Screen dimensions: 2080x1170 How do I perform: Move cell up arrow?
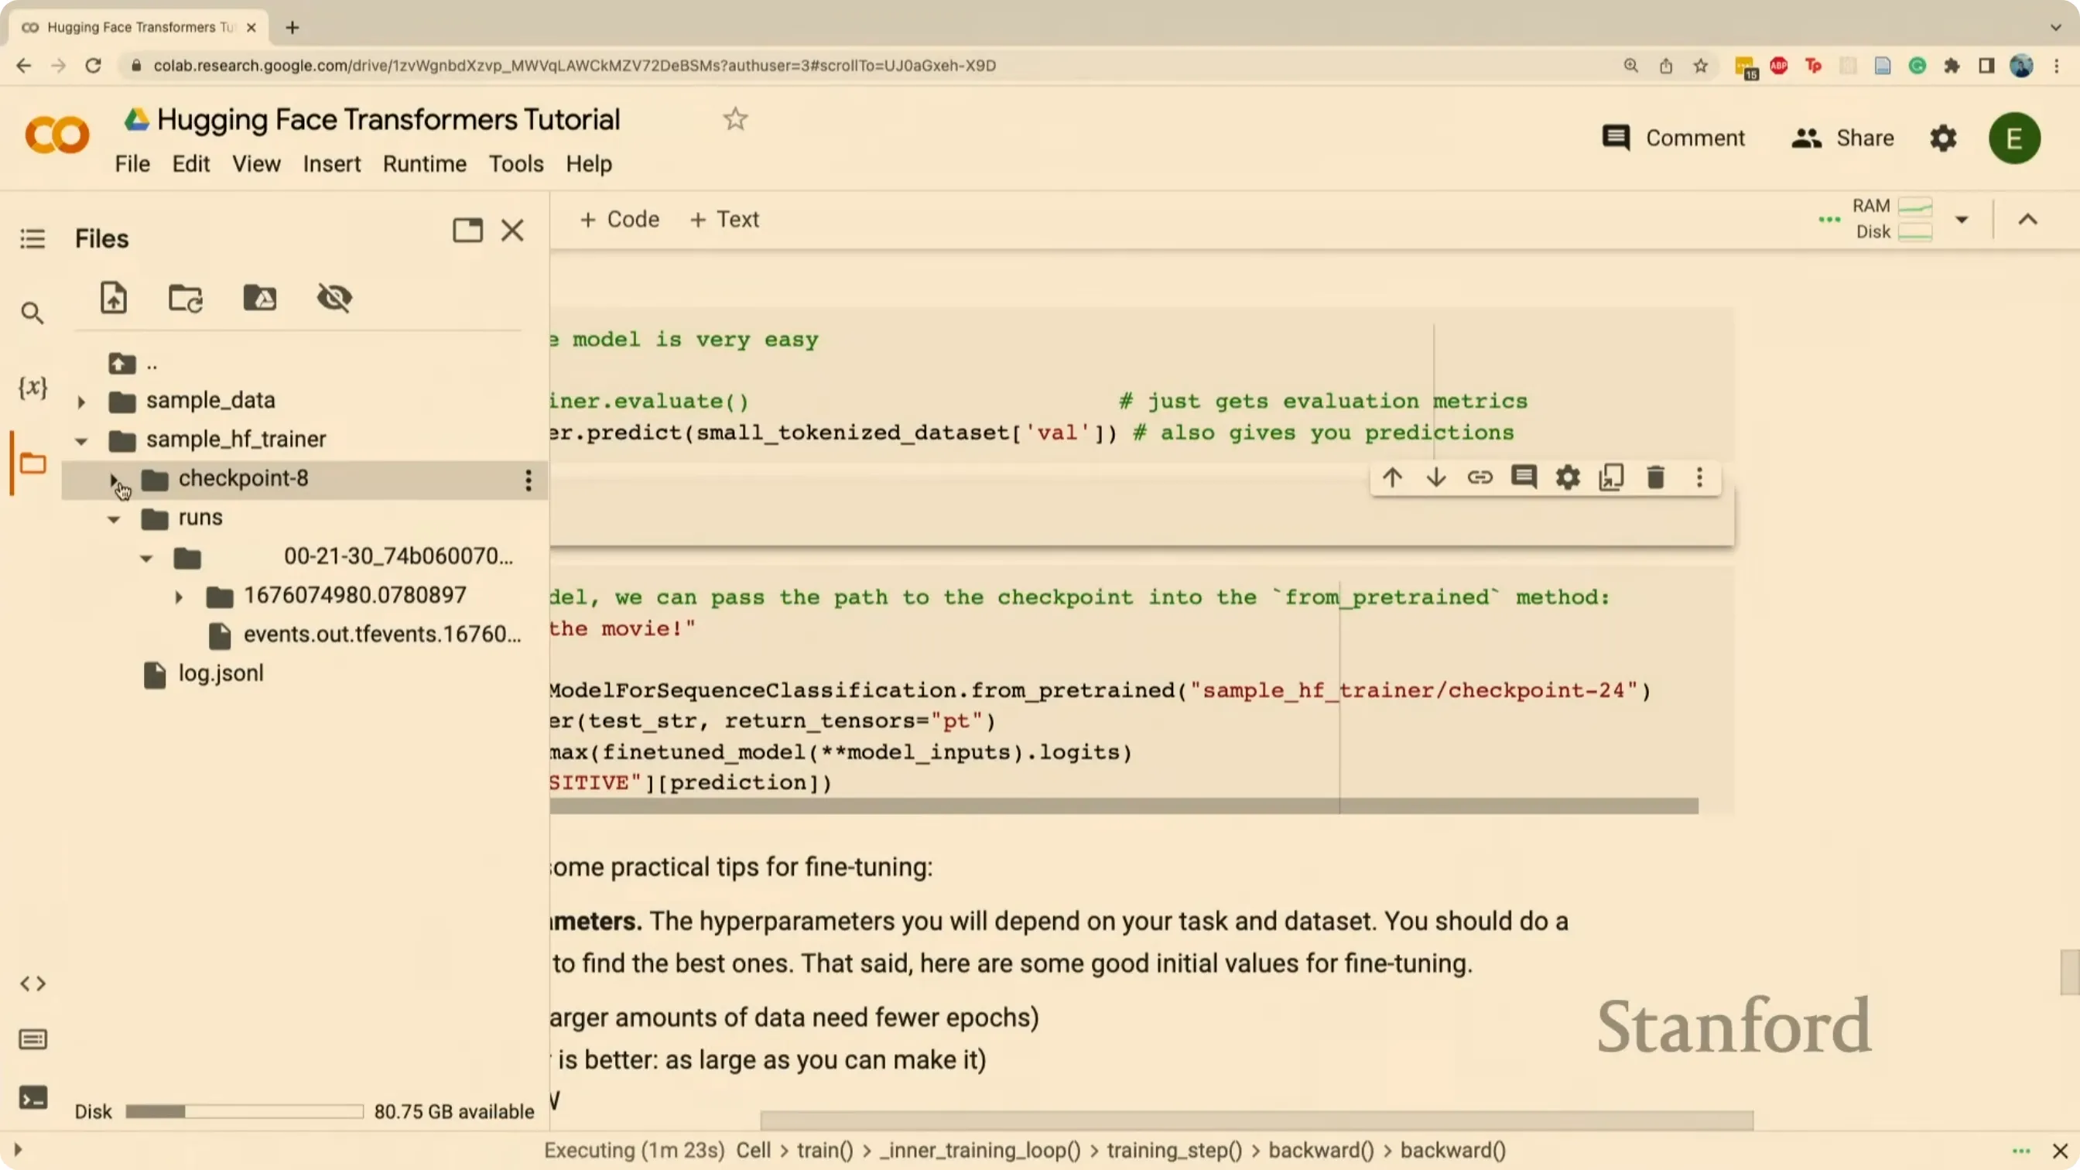(x=1392, y=478)
